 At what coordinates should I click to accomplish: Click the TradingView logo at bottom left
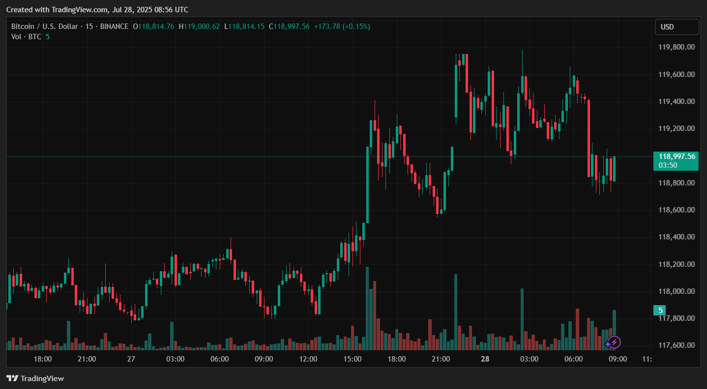pos(35,378)
